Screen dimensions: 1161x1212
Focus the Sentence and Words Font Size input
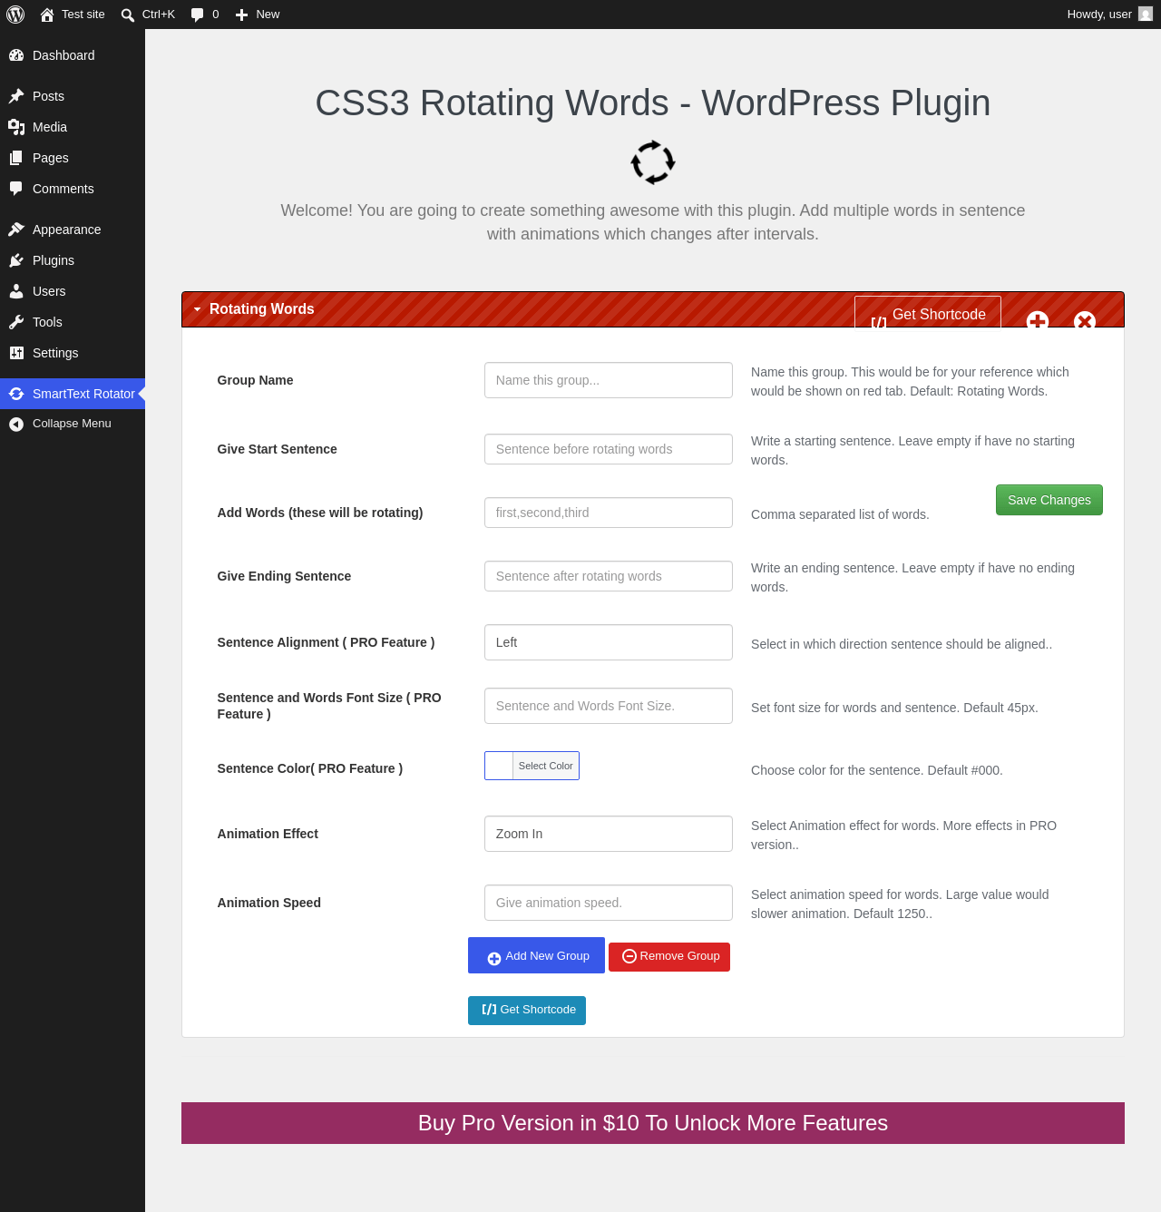point(609,706)
